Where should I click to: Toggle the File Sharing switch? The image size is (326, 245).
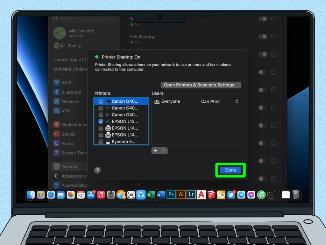(x=263, y=37)
